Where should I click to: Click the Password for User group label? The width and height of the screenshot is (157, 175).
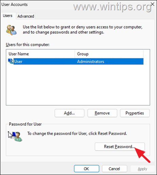(x=25, y=124)
